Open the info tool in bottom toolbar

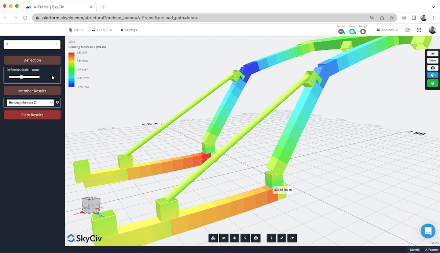(271, 238)
